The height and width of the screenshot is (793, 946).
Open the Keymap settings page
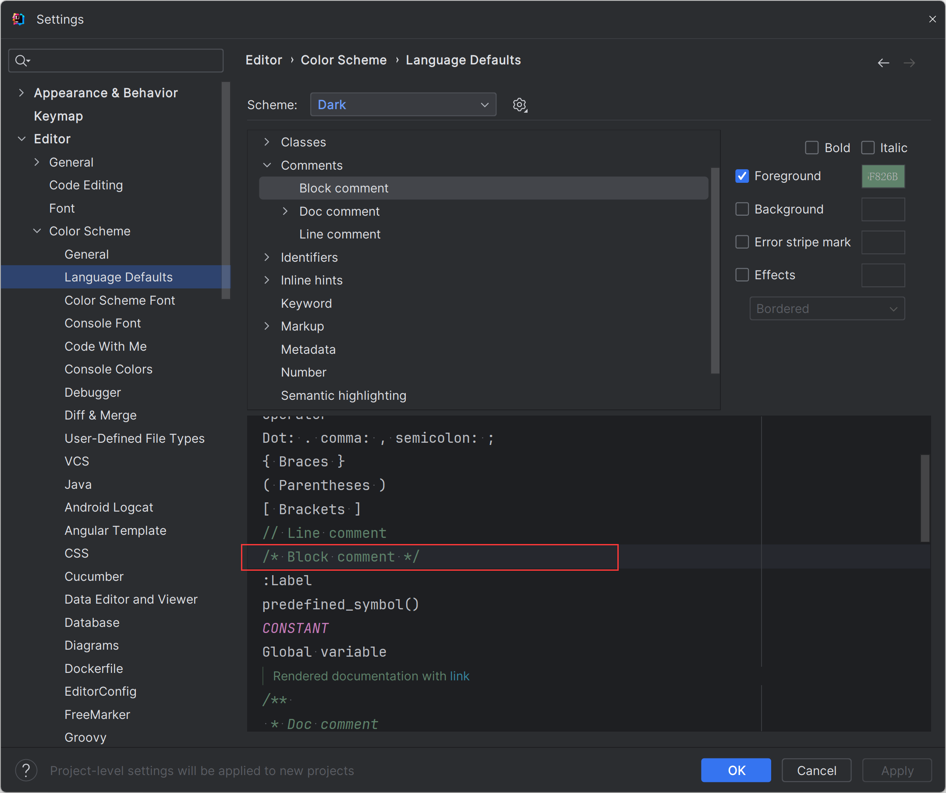click(x=58, y=116)
